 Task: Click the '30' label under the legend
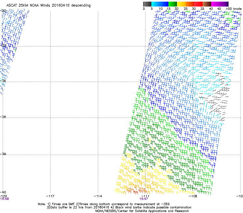pyautogui.click(x=194, y=9)
